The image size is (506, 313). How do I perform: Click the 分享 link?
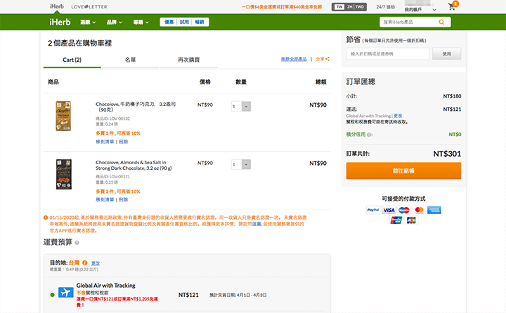point(320,59)
